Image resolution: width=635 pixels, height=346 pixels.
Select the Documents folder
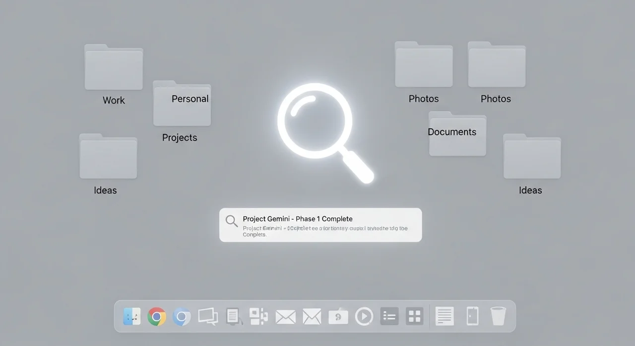[457, 134]
